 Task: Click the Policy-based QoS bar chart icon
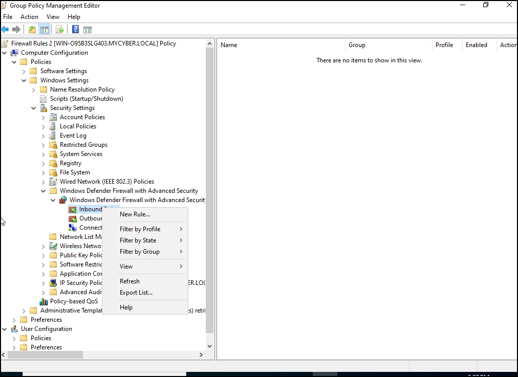44,301
